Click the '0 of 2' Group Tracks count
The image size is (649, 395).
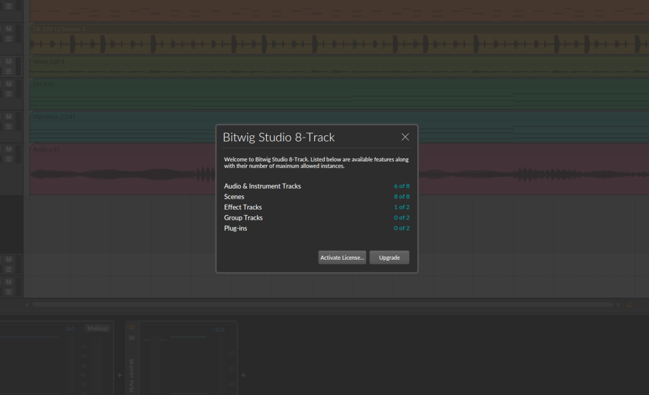pyautogui.click(x=402, y=218)
